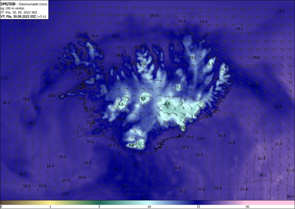Image resolution: width=295 pixels, height=209 pixels.
Task: Select the 15.1 value label
Action: tap(136, 165)
